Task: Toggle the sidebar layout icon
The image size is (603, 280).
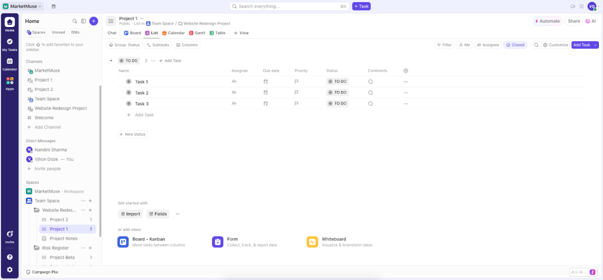Action: pyautogui.click(x=84, y=21)
